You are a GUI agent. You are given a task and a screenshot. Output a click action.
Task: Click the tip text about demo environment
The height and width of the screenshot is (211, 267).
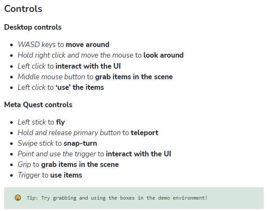point(117,198)
